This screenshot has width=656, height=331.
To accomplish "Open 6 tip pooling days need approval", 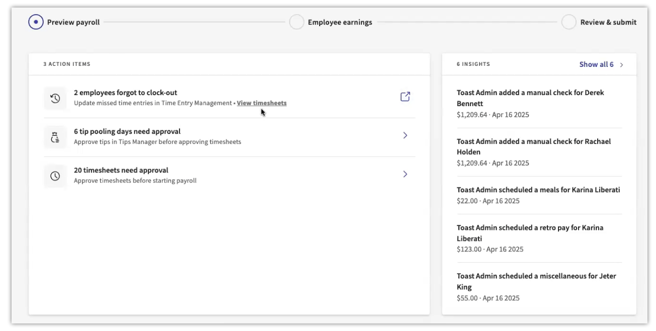I will [127, 131].
